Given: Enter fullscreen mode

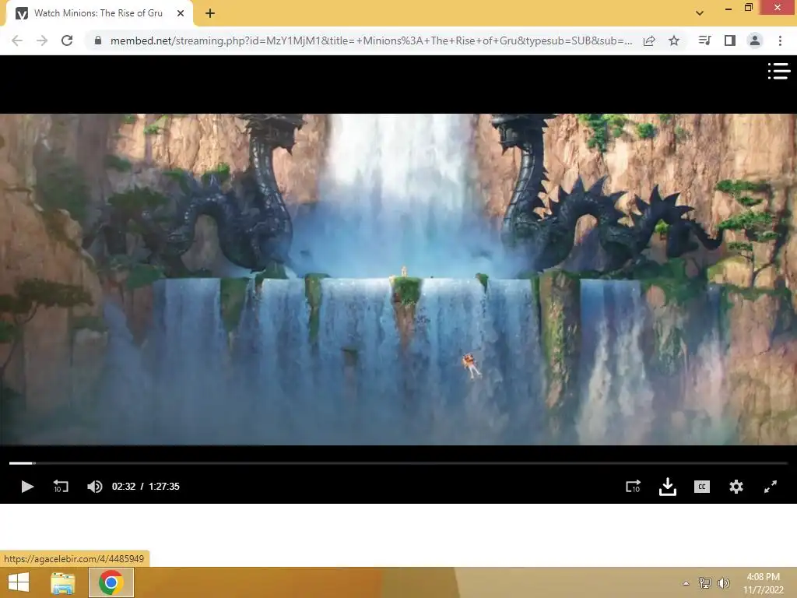Looking at the screenshot, I should 771,487.
